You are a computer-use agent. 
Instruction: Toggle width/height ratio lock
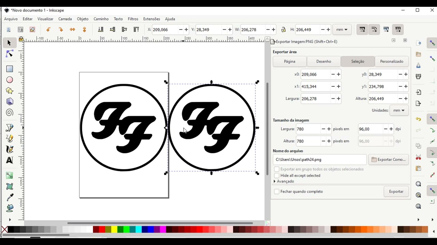click(x=283, y=30)
